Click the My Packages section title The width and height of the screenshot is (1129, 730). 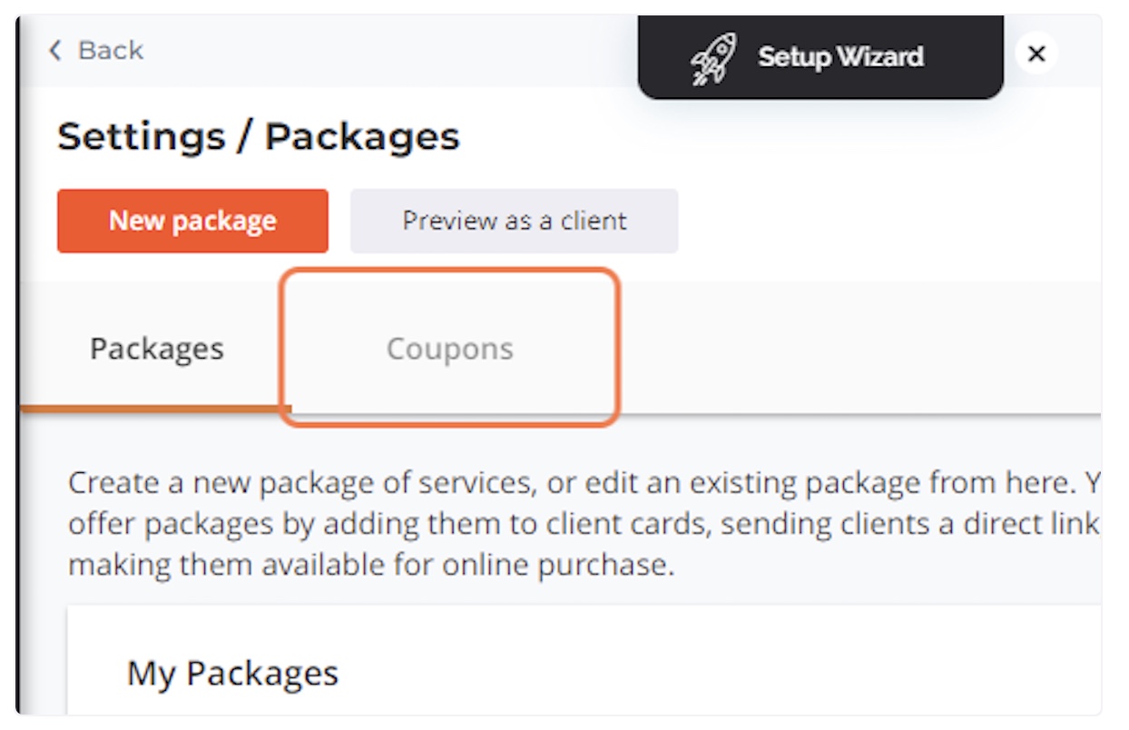tap(232, 674)
